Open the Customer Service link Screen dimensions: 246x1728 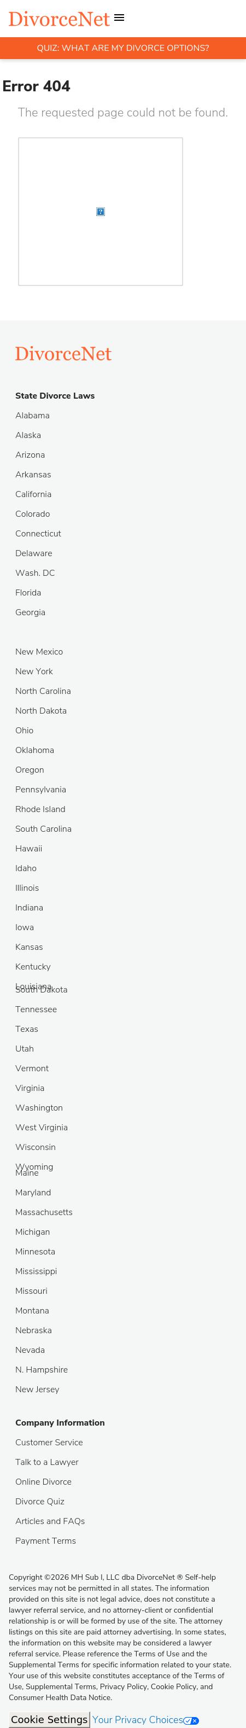[x=49, y=1442]
